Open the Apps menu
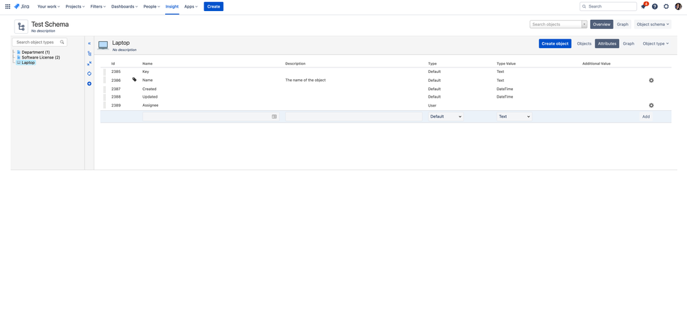 [x=191, y=7]
